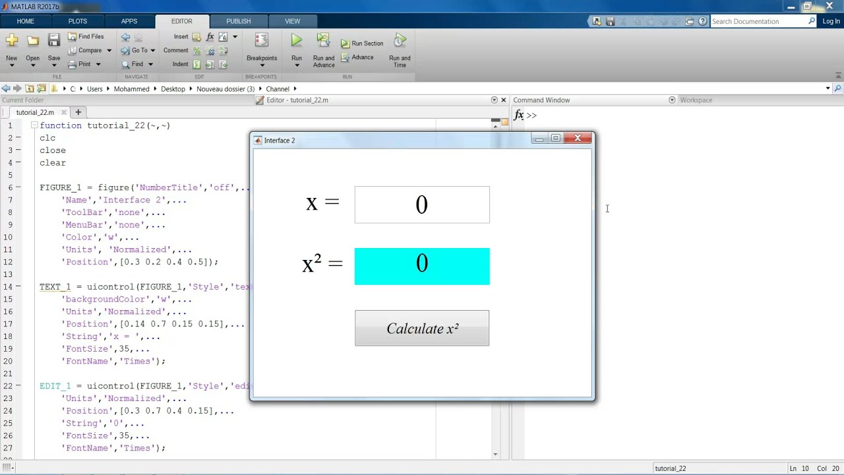The height and width of the screenshot is (475, 844).
Task: Click the Up one folder icon
Action: pos(30,88)
